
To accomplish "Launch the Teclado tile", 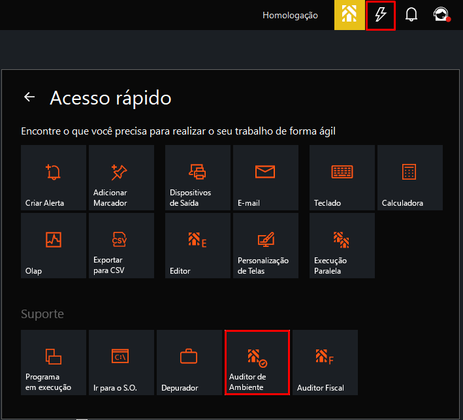I will (x=342, y=178).
